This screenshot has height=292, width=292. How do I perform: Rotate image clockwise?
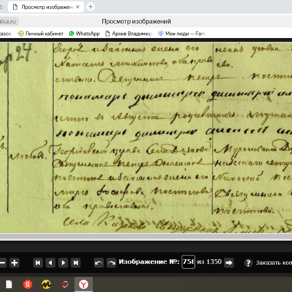click(x=112, y=263)
